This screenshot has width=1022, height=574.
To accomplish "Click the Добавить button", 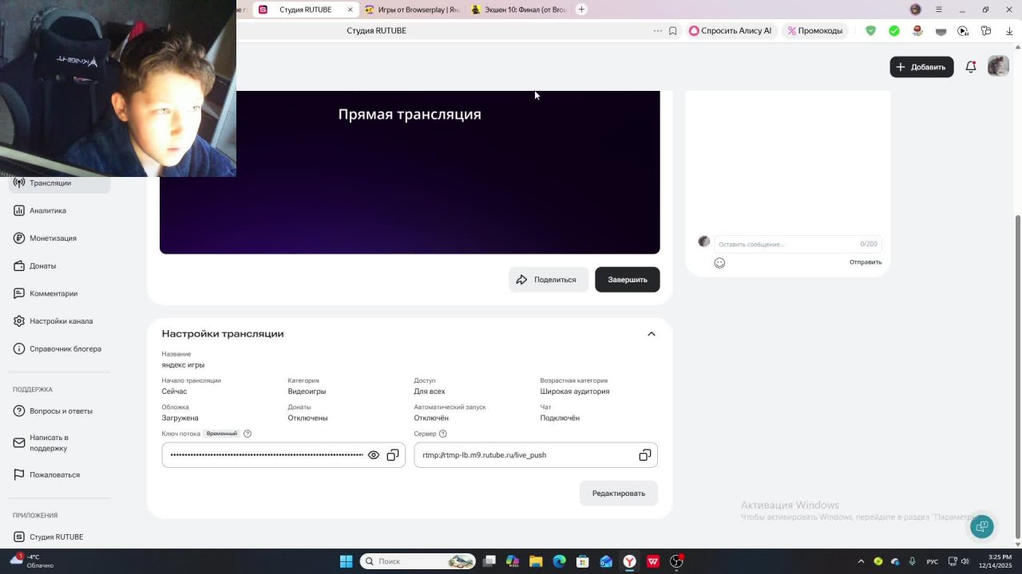I will [x=921, y=67].
